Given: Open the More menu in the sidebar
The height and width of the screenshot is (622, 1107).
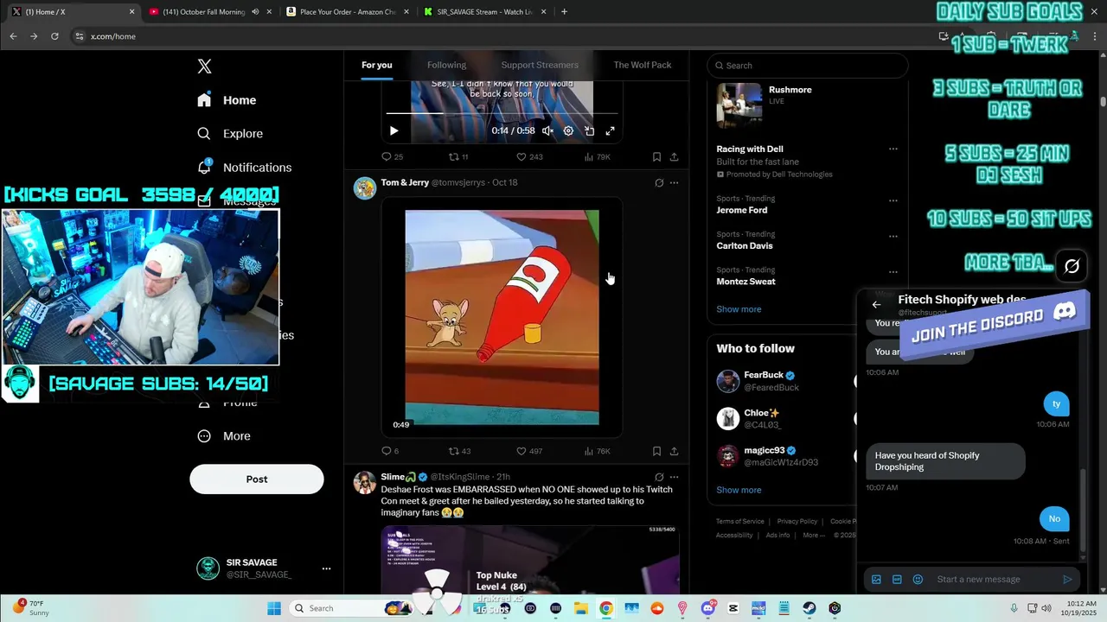Looking at the screenshot, I should coord(224,436).
